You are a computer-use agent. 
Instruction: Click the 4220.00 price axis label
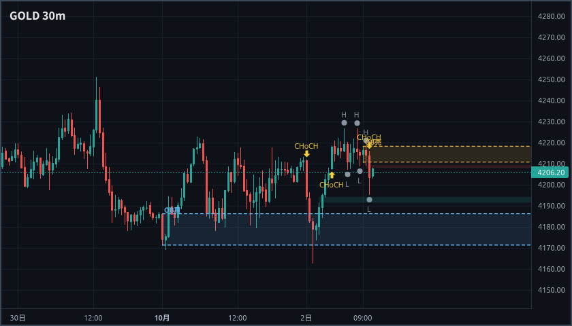click(x=551, y=143)
